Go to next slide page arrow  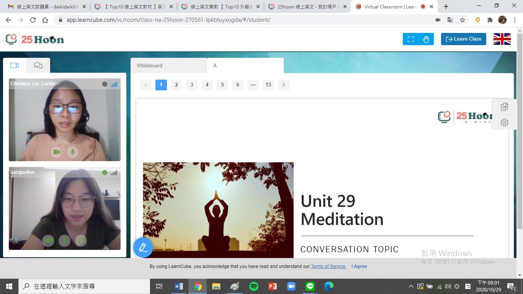pyautogui.click(x=284, y=85)
